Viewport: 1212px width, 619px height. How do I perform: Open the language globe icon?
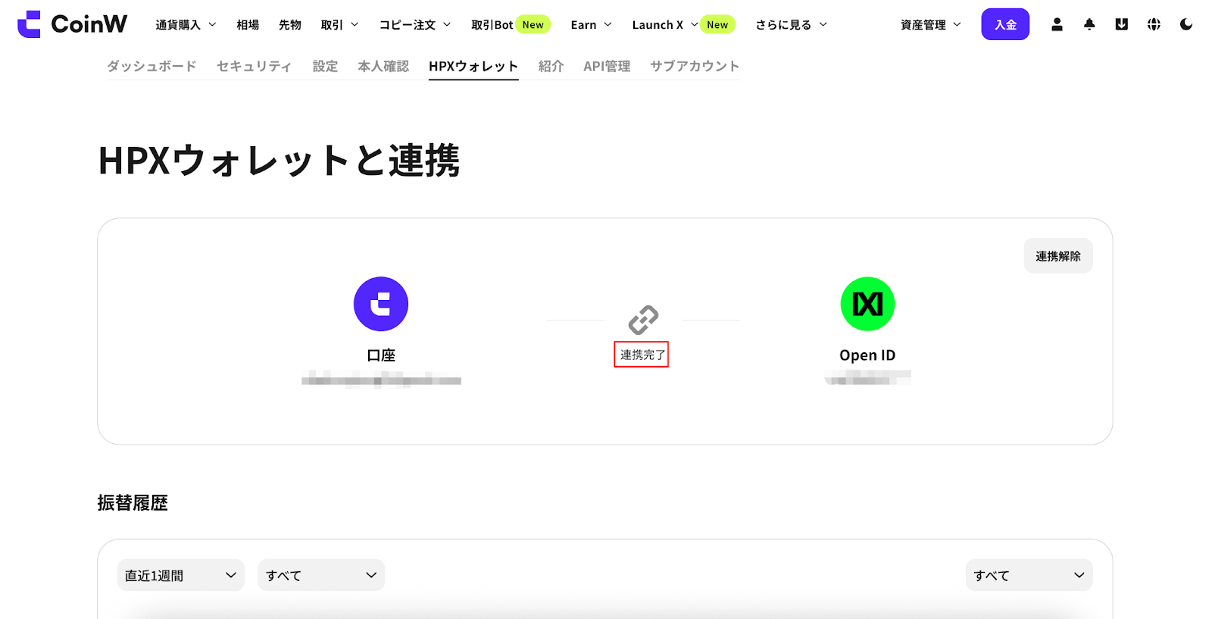(1154, 24)
